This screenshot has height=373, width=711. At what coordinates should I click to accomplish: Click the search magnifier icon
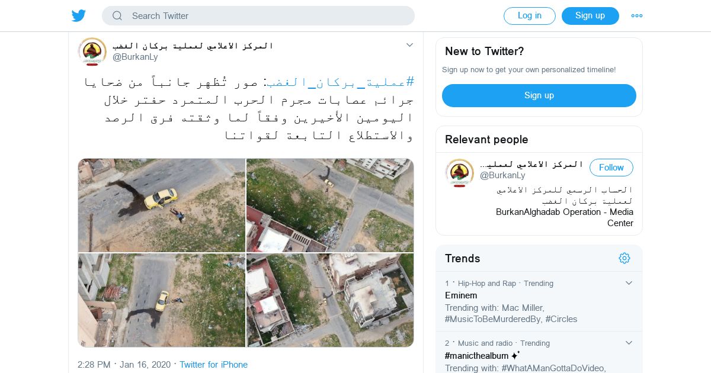tap(117, 16)
